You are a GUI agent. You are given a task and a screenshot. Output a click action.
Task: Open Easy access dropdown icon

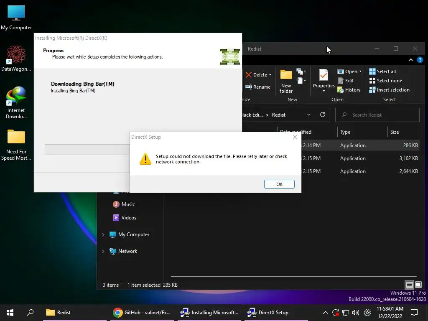pyautogui.click(x=301, y=81)
